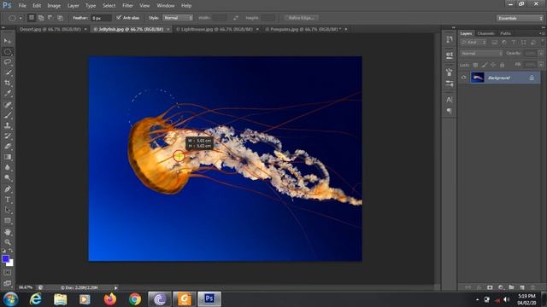547x307 pixels.
Task: Select the Eyedropper tool
Action: tap(8, 93)
